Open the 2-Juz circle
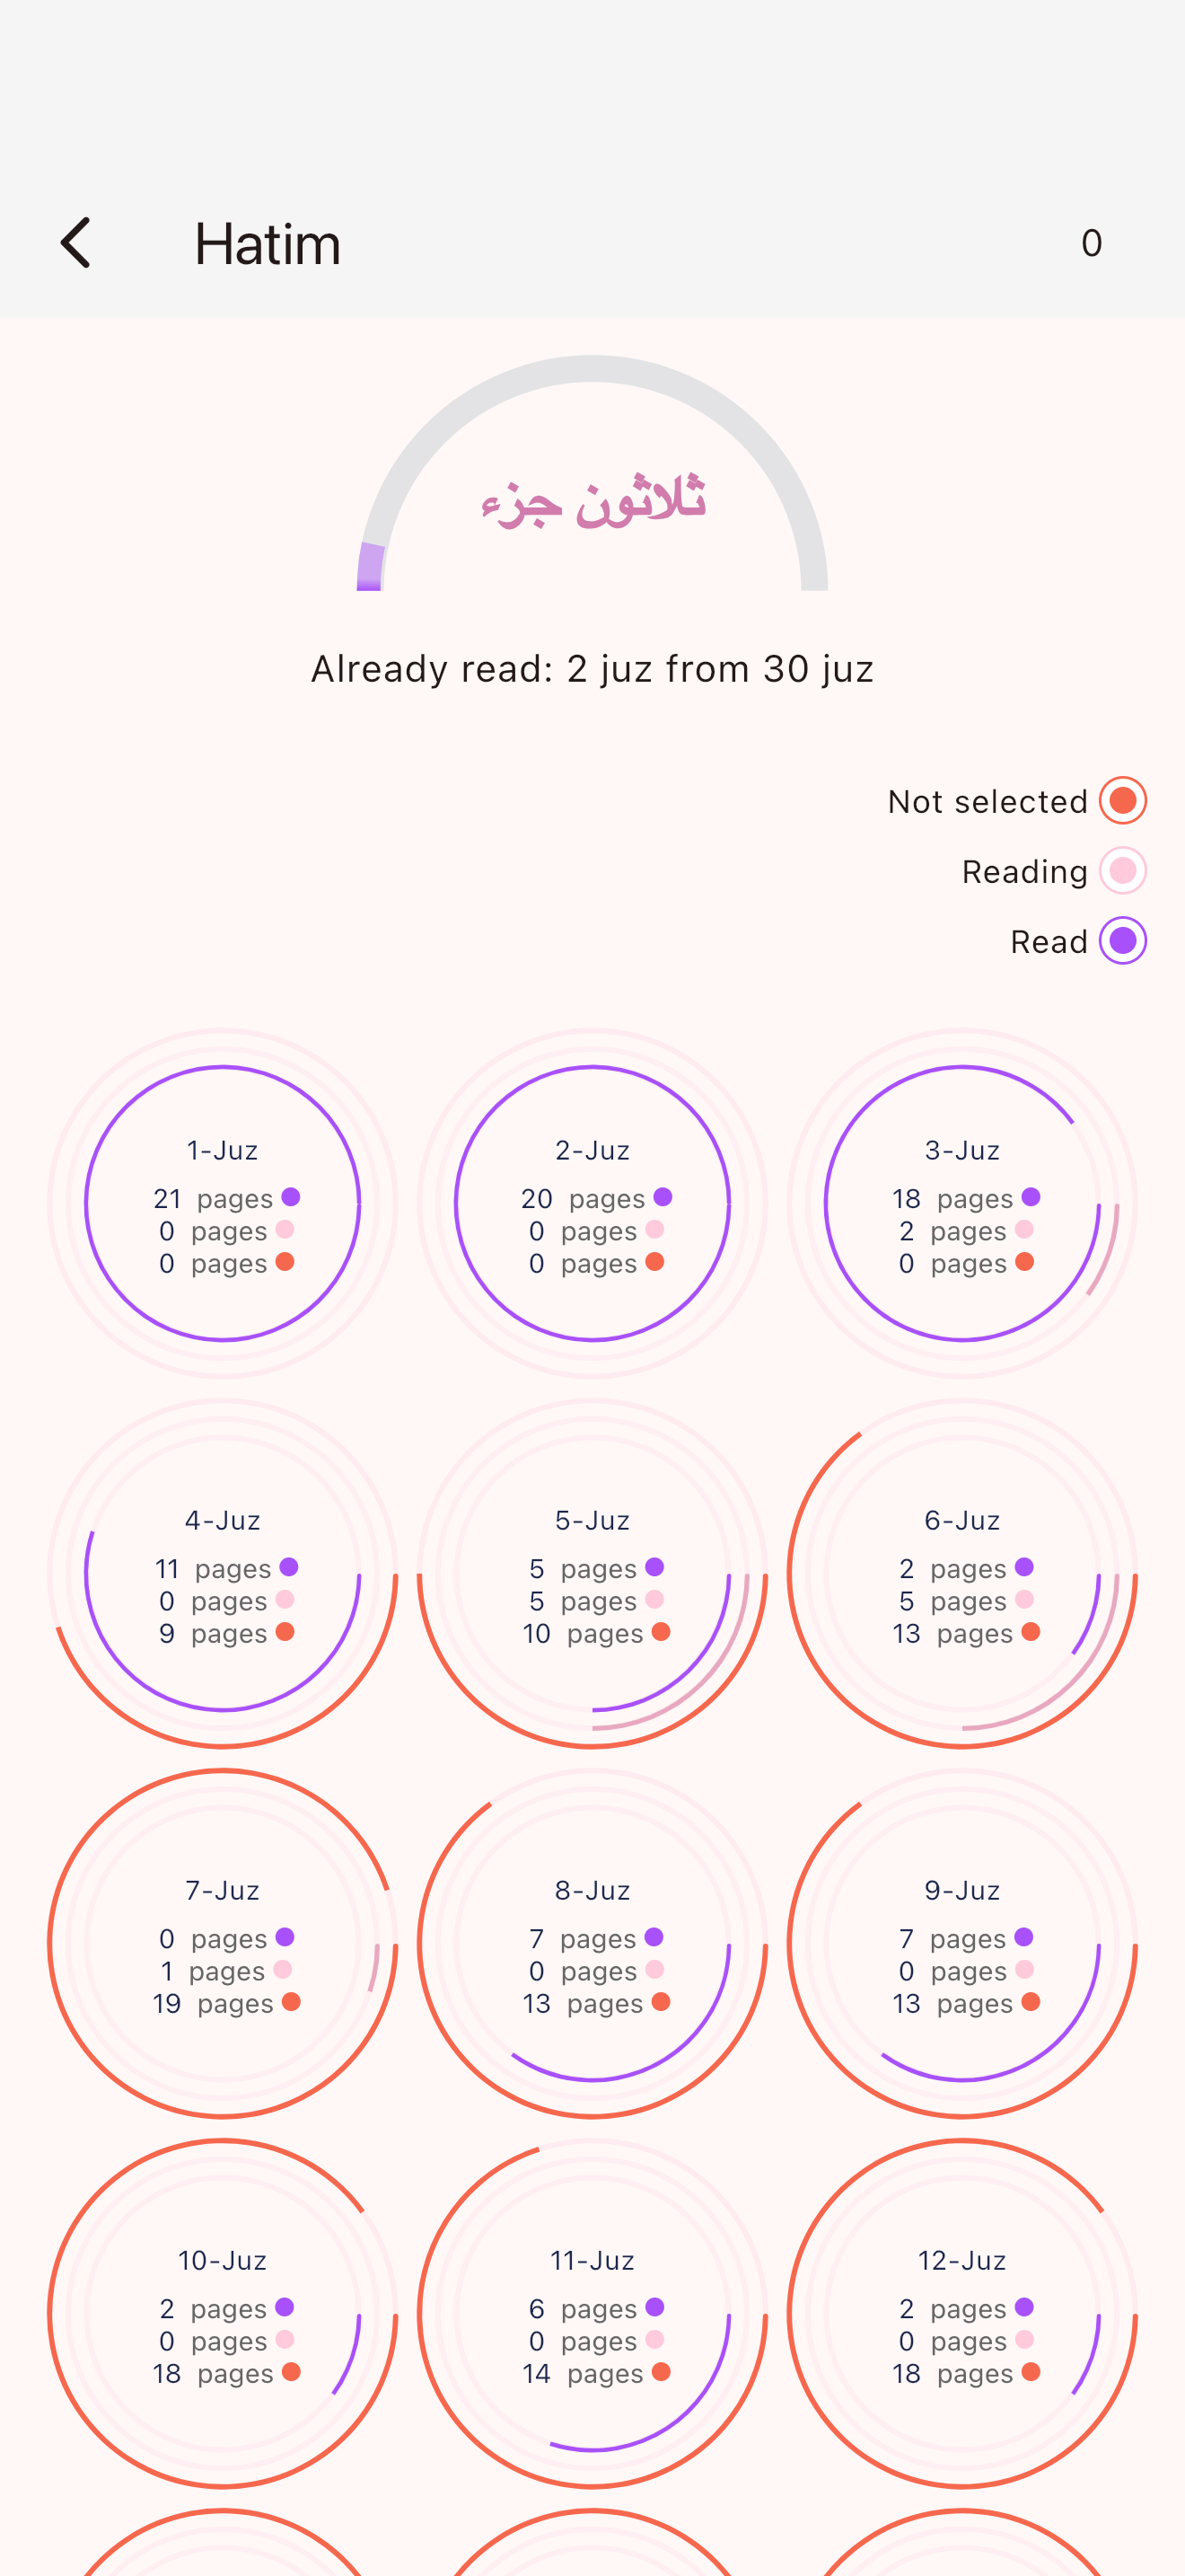Viewport: 1185px width, 2576px height. coord(592,1203)
